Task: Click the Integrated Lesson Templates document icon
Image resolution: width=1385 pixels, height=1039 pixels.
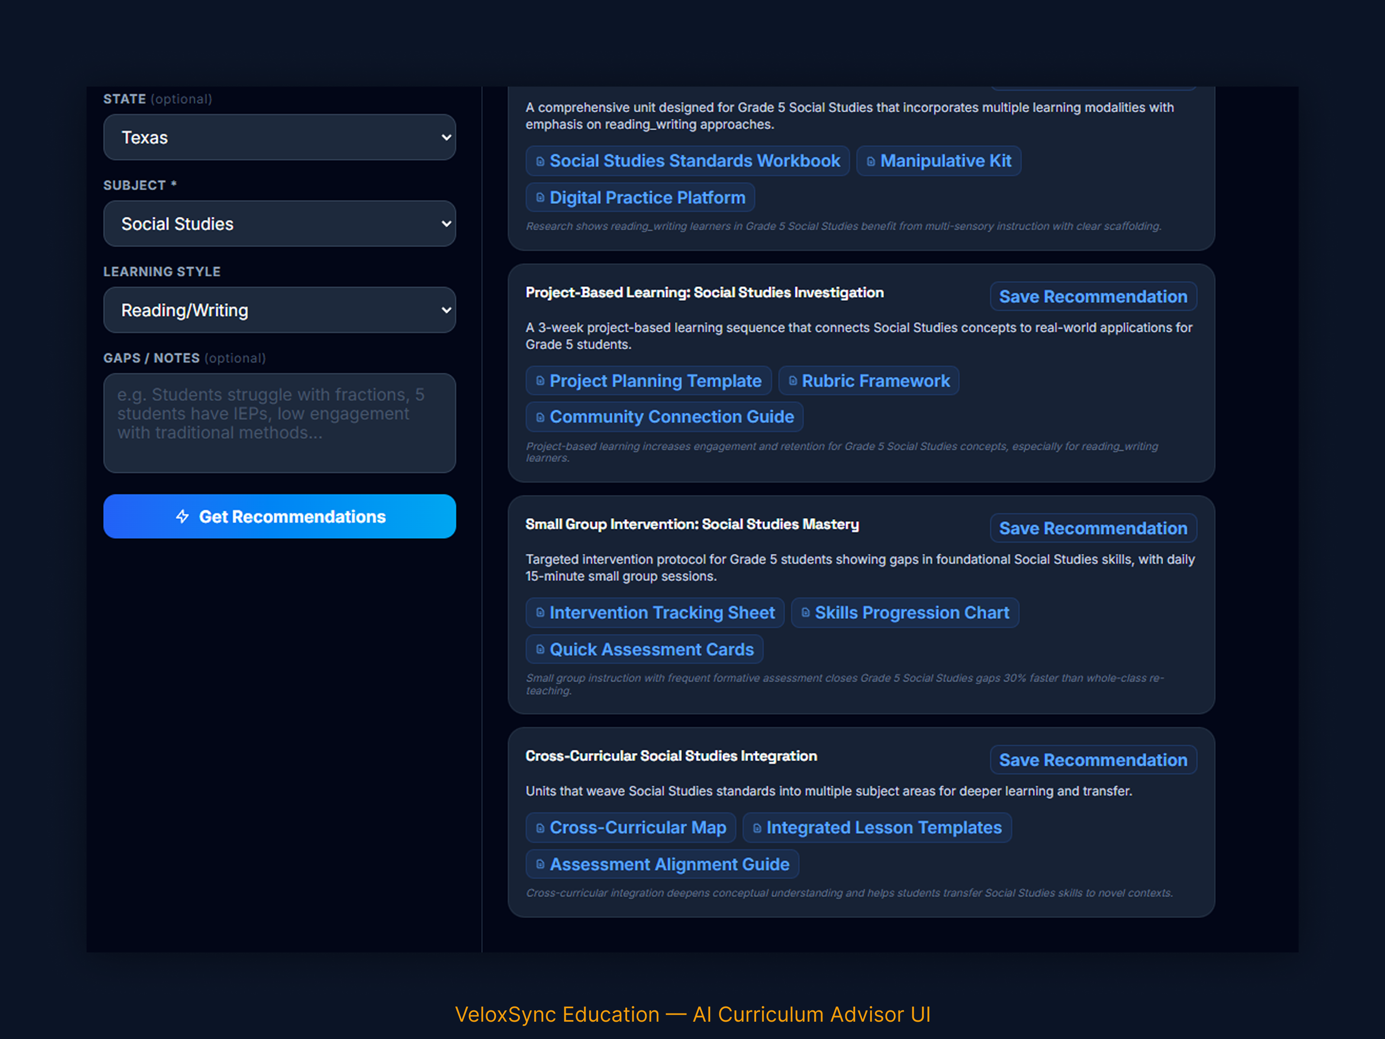Action: click(757, 828)
